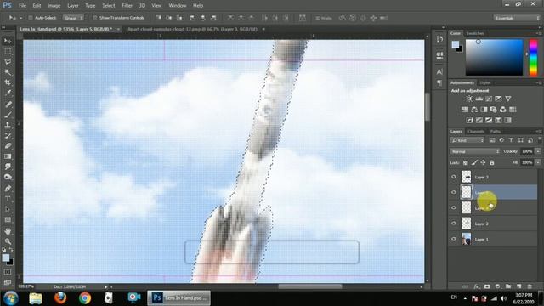Hide Layer 2 visibility eye
The width and height of the screenshot is (544, 306).
[454, 224]
